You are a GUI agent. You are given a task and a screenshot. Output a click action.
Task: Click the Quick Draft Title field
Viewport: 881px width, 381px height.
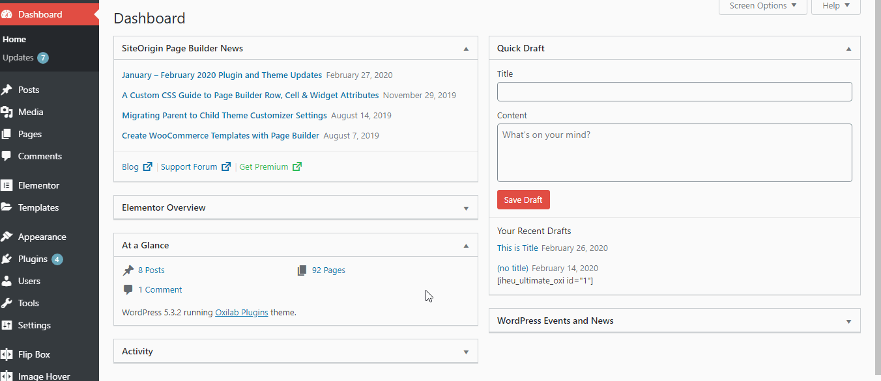click(x=674, y=92)
